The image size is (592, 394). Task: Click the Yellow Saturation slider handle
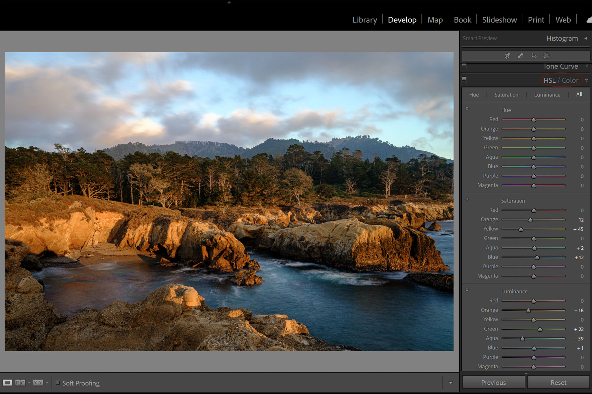point(521,229)
